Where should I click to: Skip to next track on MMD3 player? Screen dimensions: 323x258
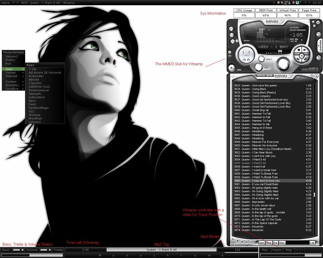(x=305, y=59)
